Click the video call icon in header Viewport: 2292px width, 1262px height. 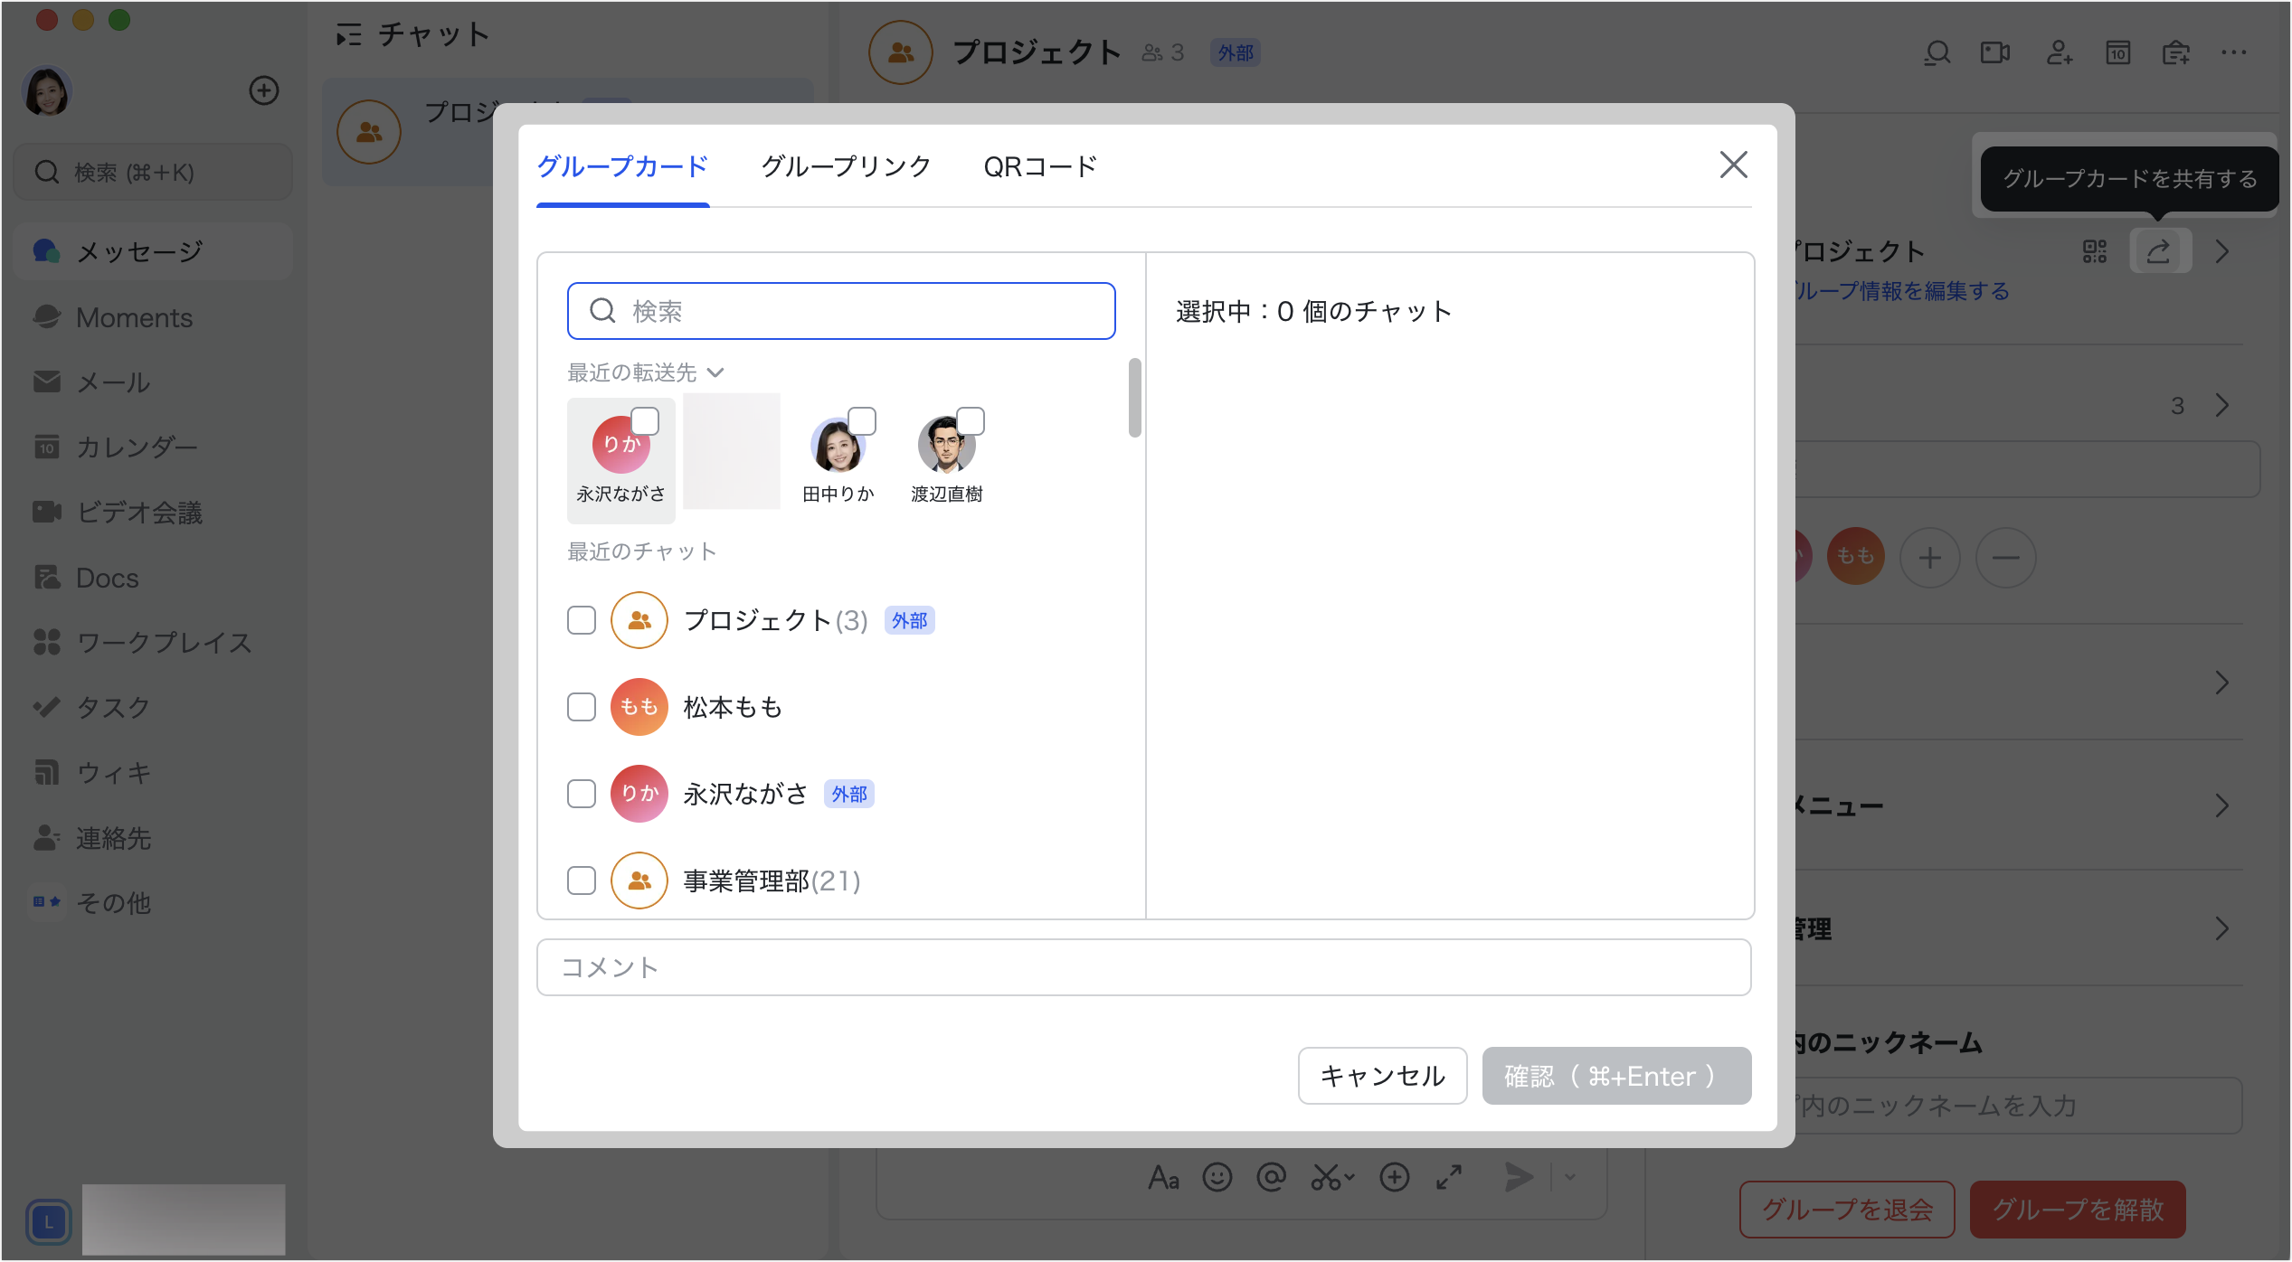click(1994, 52)
